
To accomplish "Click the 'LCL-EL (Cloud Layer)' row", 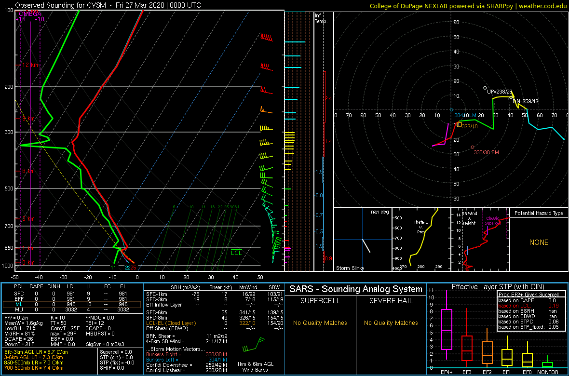I will (214, 323).
